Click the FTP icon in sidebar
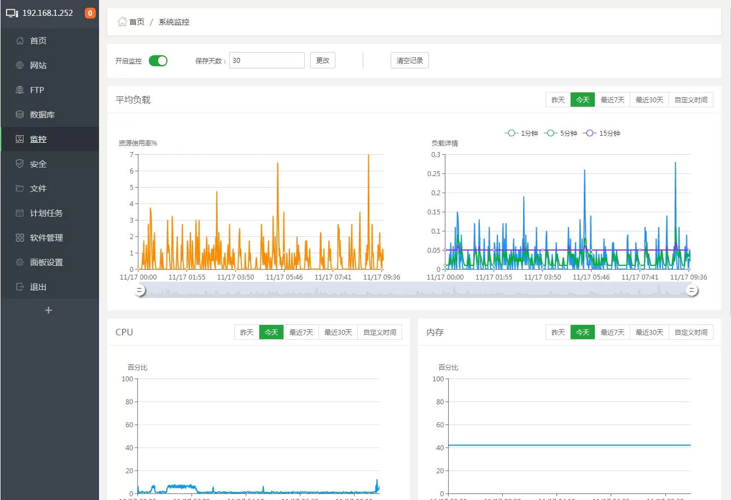The height and width of the screenshot is (500, 731). click(x=20, y=90)
